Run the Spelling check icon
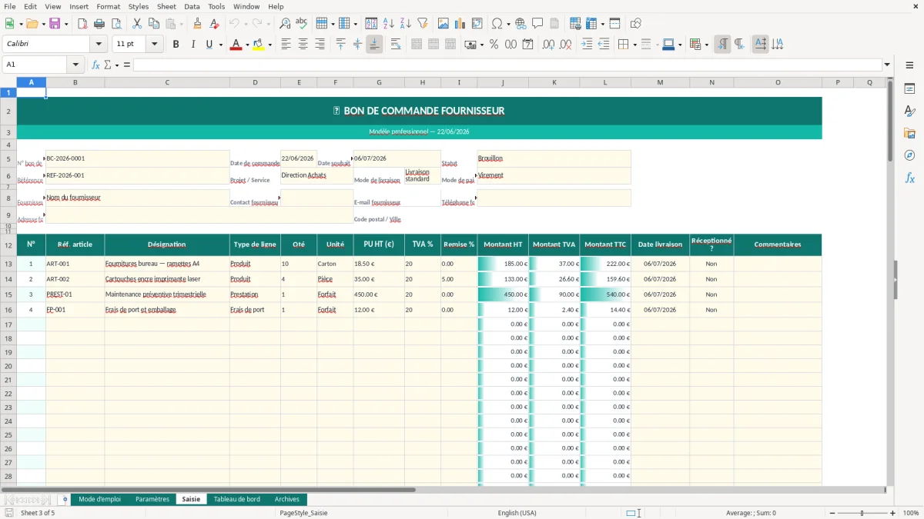The image size is (924, 519). tap(301, 24)
